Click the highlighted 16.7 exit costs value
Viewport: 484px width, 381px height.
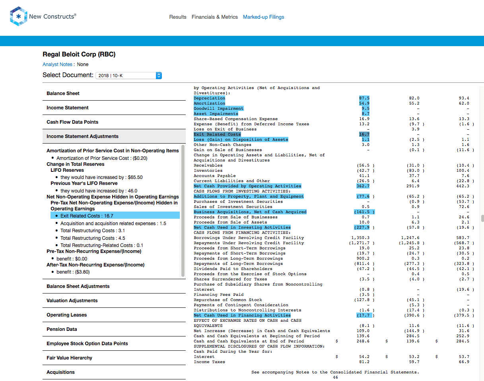coord(364,134)
